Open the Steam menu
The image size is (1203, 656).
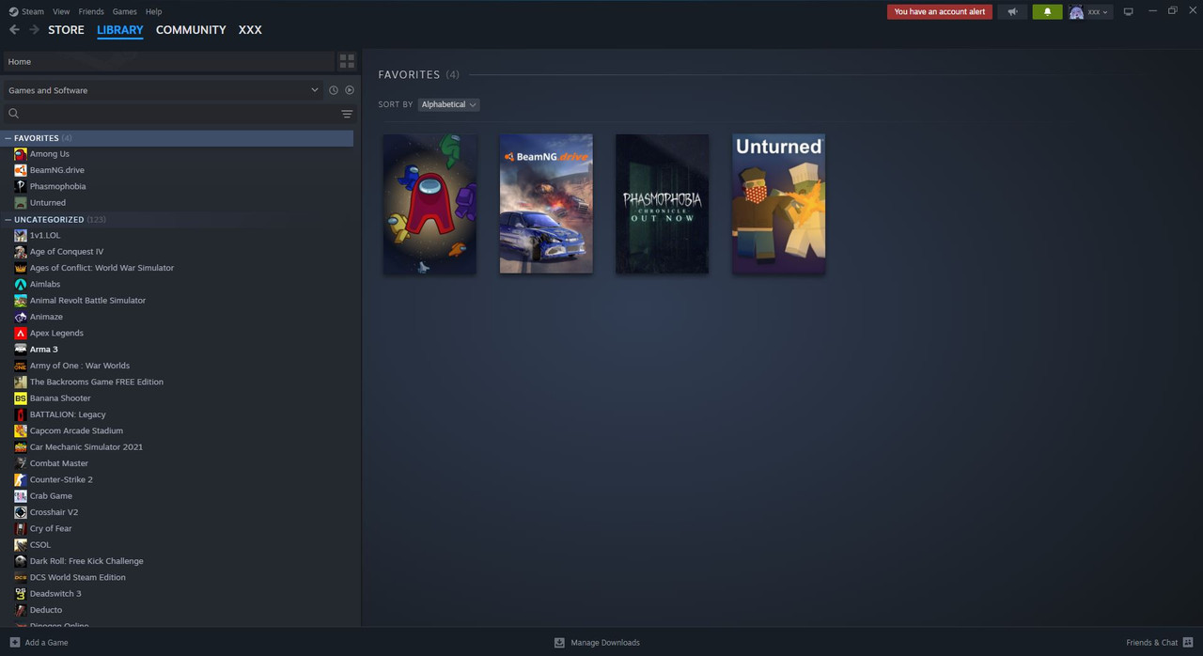pyautogui.click(x=33, y=11)
